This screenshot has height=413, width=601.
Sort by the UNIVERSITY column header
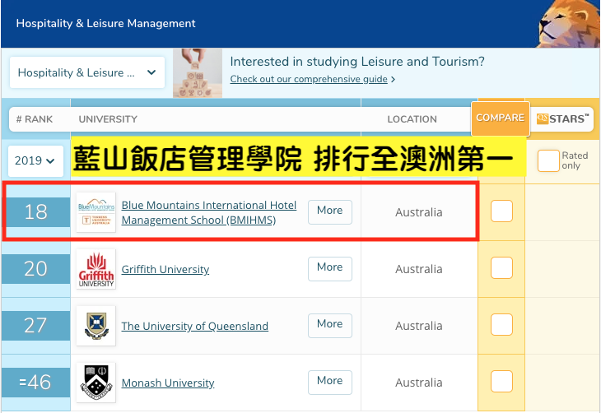(x=108, y=119)
